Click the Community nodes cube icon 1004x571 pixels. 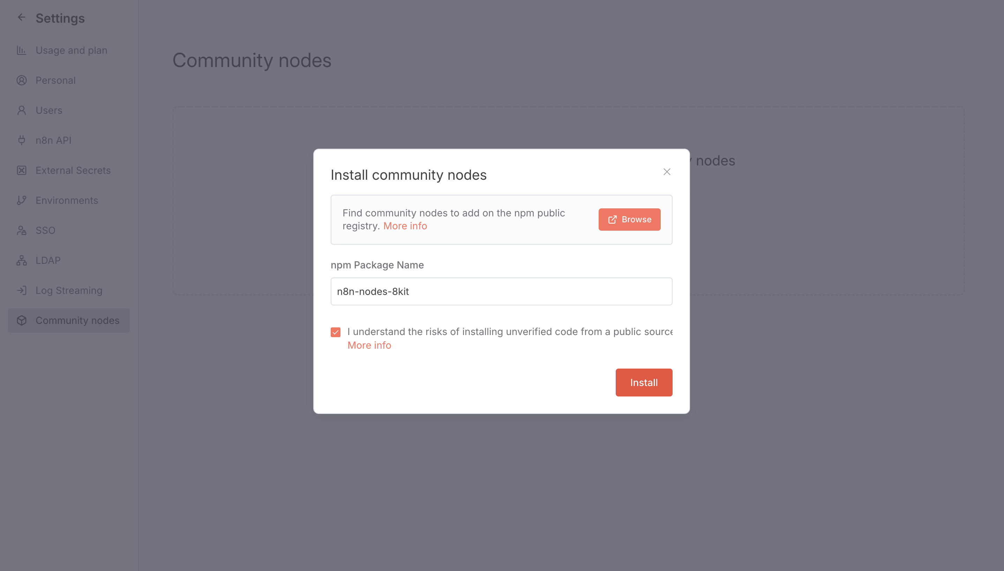pyautogui.click(x=22, y=320)
